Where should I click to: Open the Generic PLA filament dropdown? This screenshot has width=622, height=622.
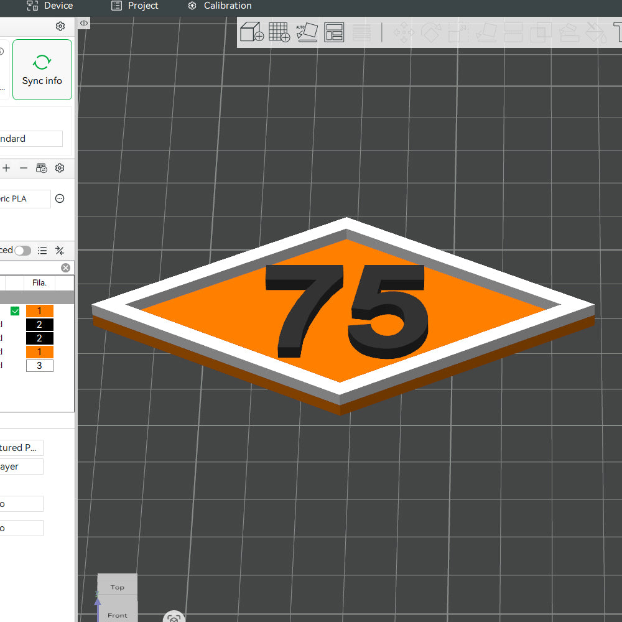[25, 198]
